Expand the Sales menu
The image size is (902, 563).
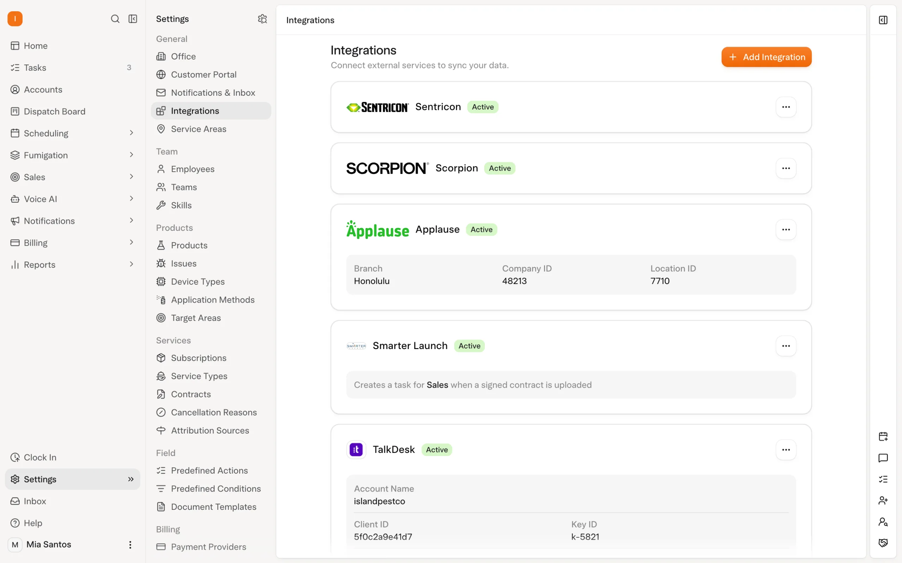[73, 177]
